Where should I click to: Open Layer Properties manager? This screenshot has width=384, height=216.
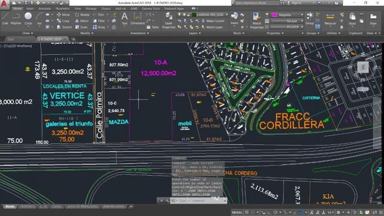169,21
